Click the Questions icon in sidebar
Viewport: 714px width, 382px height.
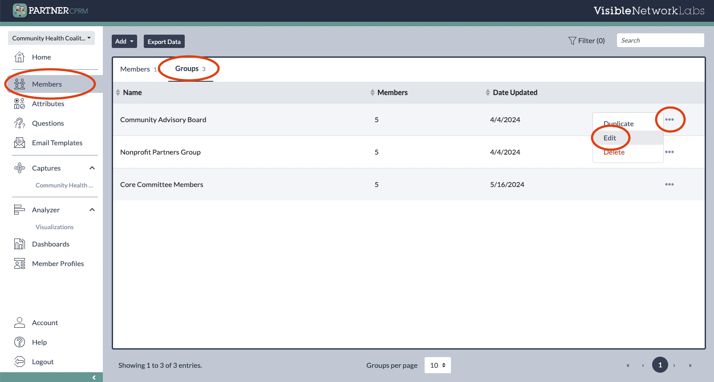point(20,123)
